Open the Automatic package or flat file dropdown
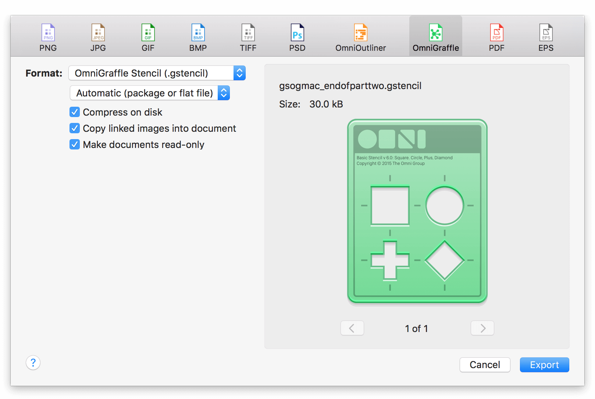The height and width of the screenshot is (399, 595). pos(150,93)
